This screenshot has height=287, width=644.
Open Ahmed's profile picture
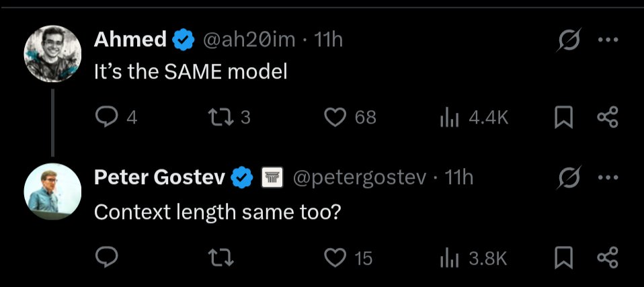point(52,54)
